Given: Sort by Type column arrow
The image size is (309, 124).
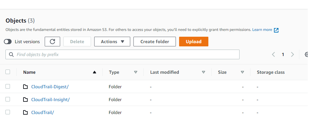Looking at the screenshot, I should tap(136, 72).
